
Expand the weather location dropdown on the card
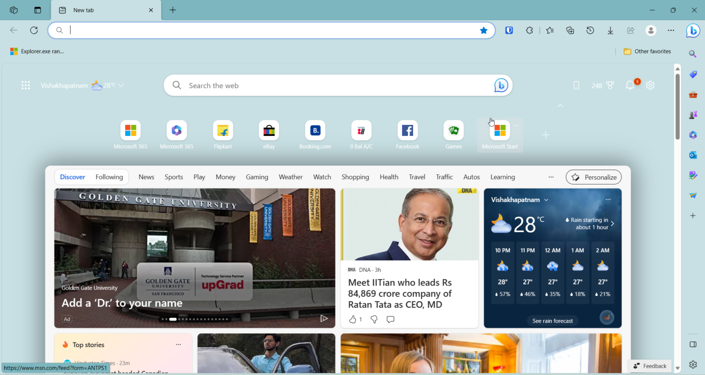click(546, 200)
